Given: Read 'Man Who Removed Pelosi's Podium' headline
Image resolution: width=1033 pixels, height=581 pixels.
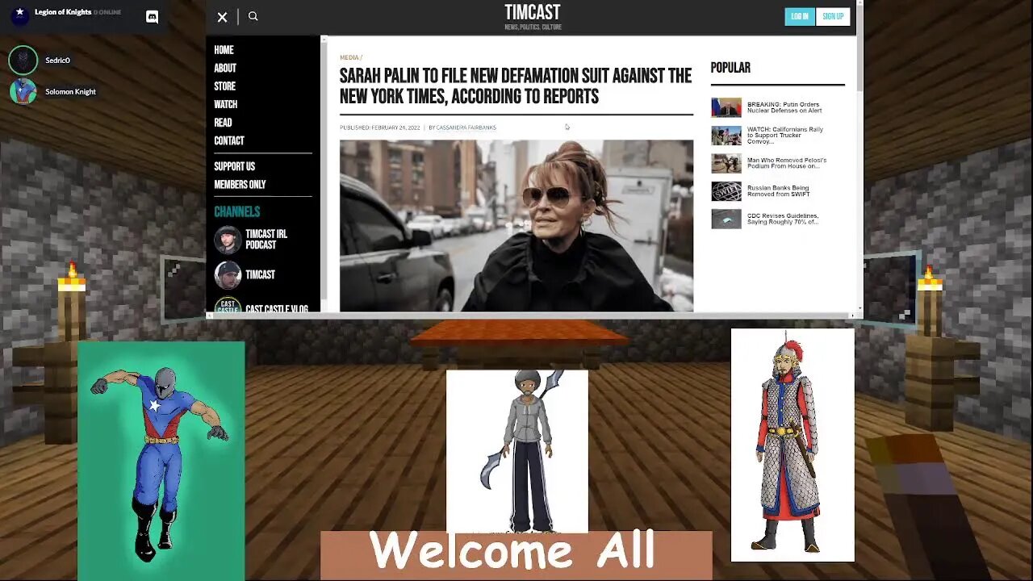Looking at the screenshot, I should [x=787, y=163].
